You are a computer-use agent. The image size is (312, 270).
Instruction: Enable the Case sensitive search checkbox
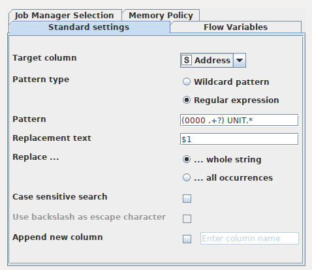coord(187,198)
